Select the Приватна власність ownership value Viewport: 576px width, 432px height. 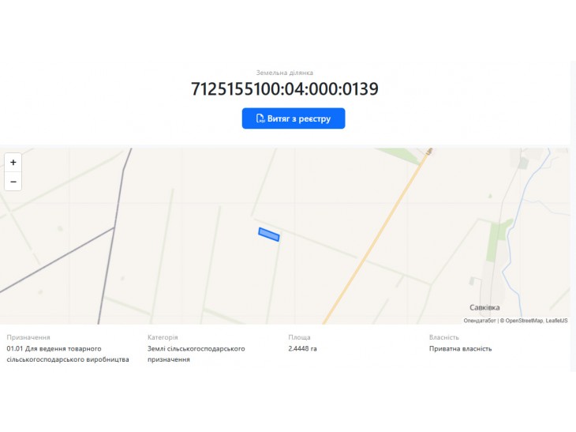point(460,348)
